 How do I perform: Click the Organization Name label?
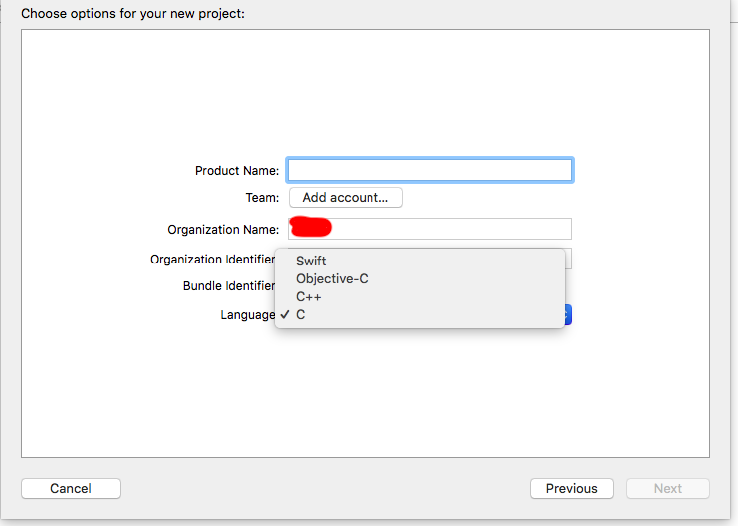[x=223, y=230]
